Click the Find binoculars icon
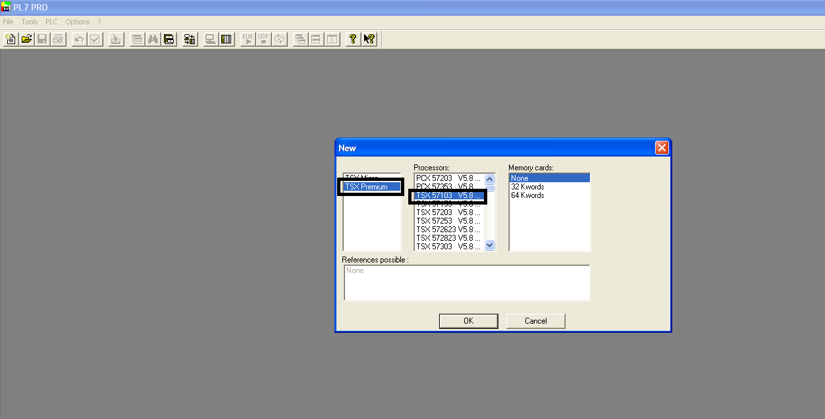The width and height of the screenshot is (825, 419). click(153, 39)
